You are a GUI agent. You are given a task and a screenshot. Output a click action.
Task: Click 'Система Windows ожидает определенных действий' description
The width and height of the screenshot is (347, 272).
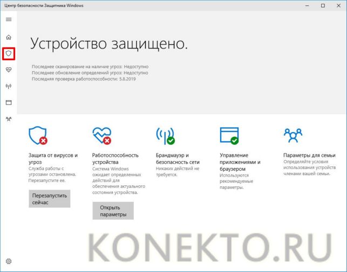119,181
